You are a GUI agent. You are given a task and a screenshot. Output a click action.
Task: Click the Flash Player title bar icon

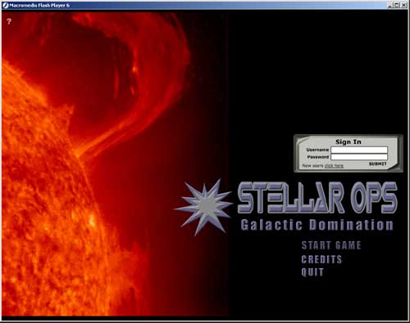[6, 5]
